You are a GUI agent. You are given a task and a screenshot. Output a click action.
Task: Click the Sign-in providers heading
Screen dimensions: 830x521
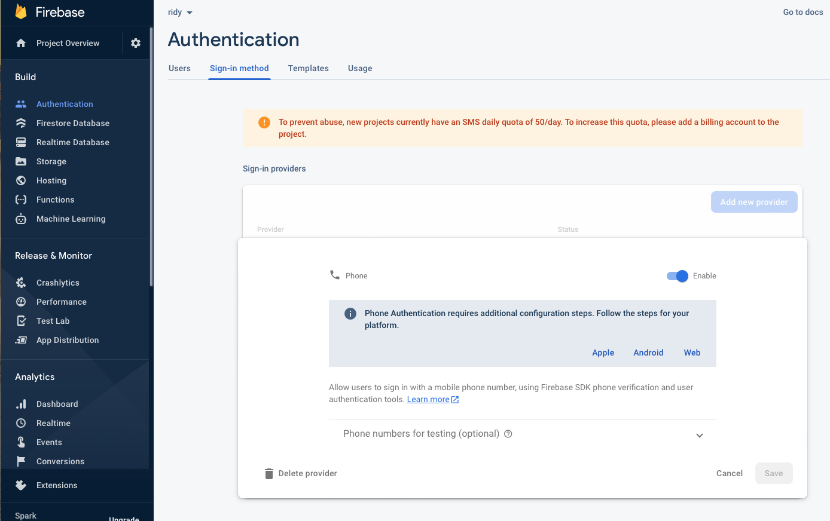[x=274, y=168]
